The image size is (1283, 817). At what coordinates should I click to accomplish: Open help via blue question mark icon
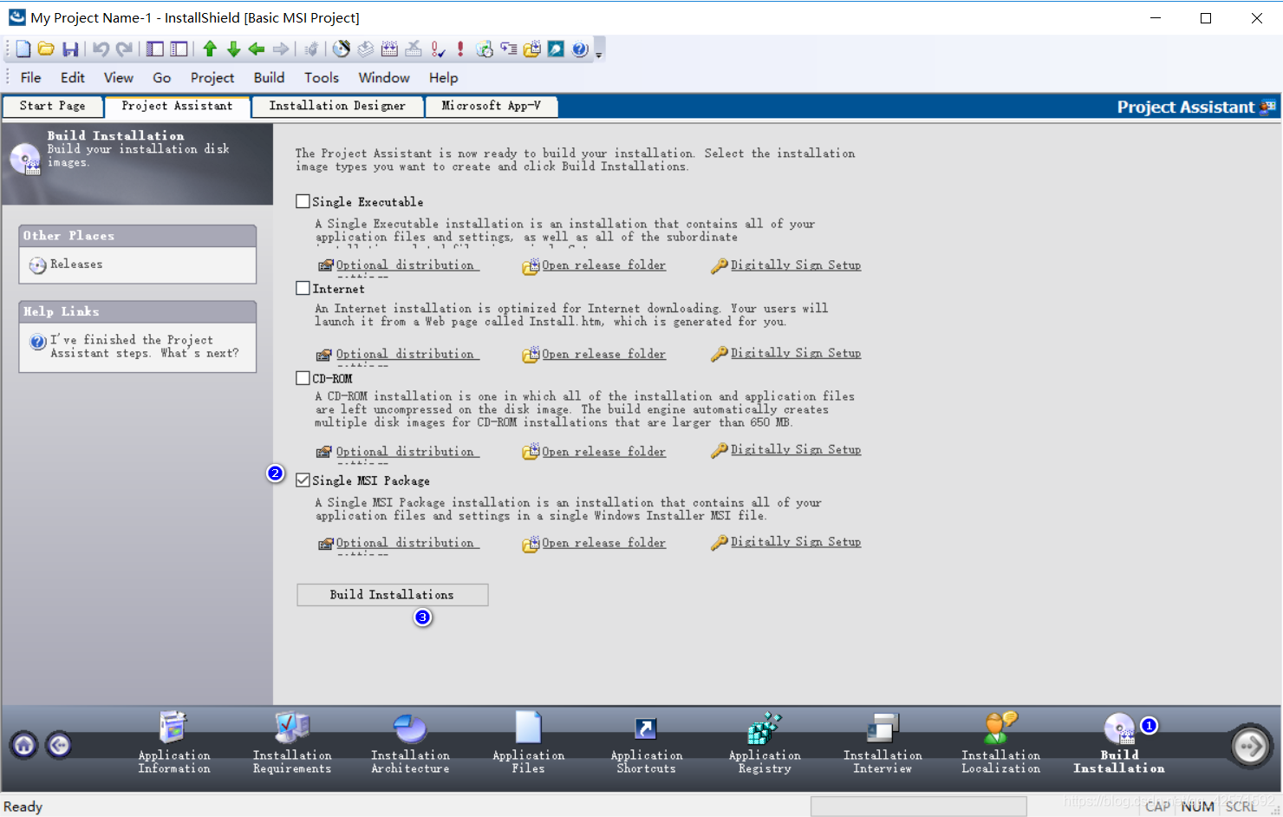point(580,49)
